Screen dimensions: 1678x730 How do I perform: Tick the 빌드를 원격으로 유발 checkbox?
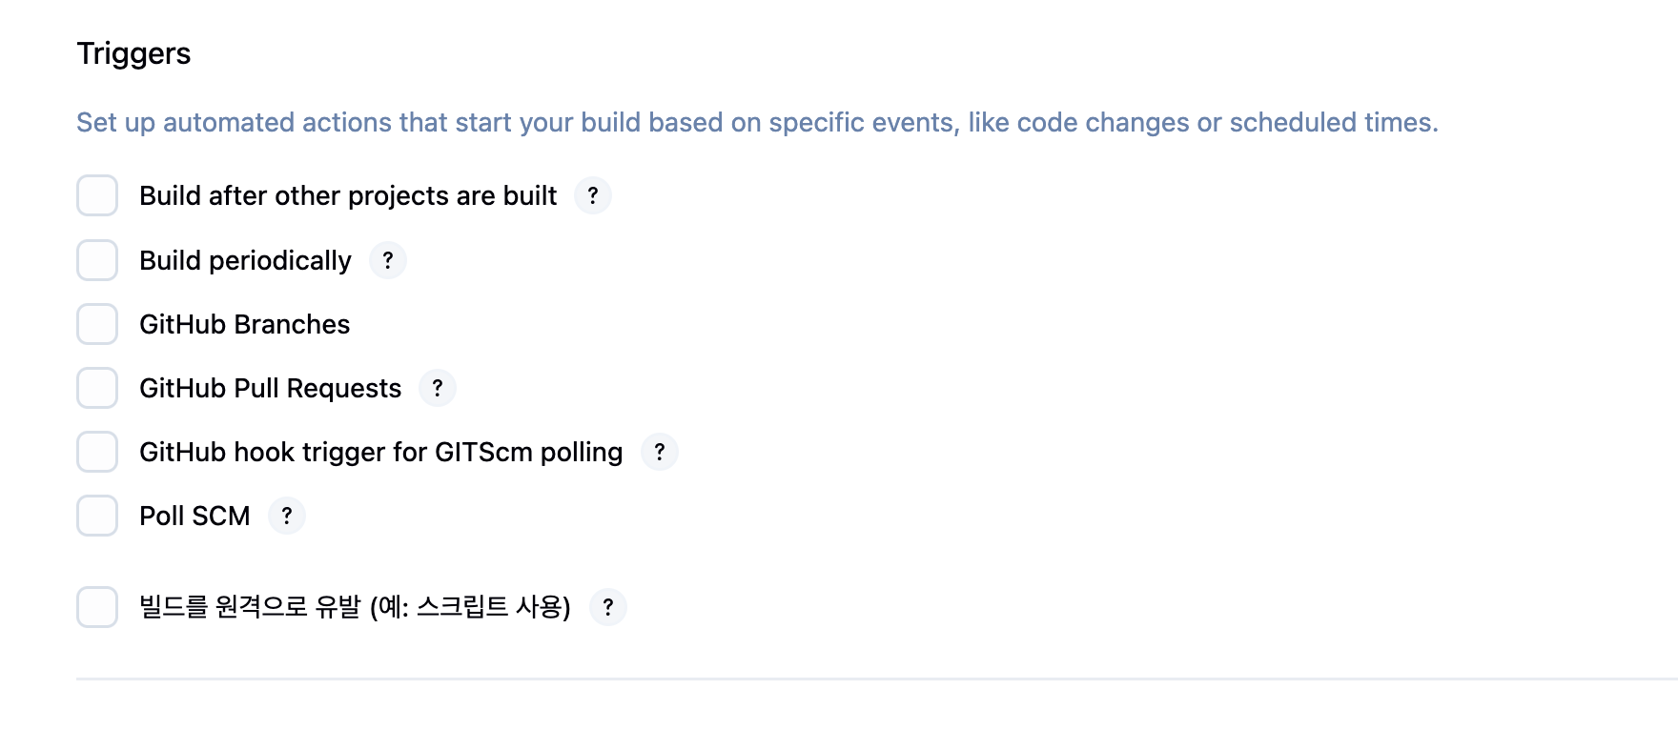(97, 607)
